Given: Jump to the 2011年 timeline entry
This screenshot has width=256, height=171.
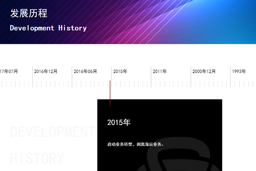Looking at the screenshot, I should (x=160, y=71).
